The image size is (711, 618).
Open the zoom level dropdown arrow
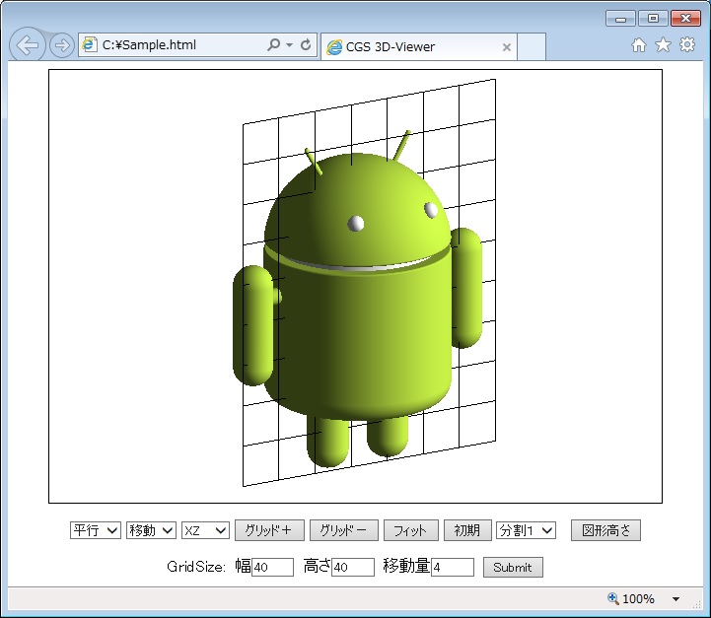coord(675,599)
